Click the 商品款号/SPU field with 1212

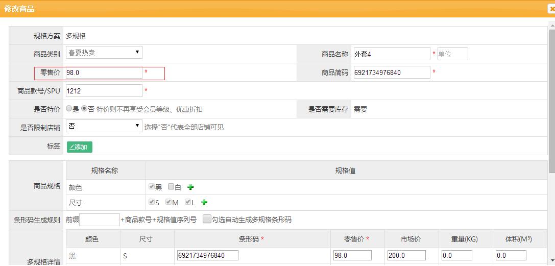104,91
